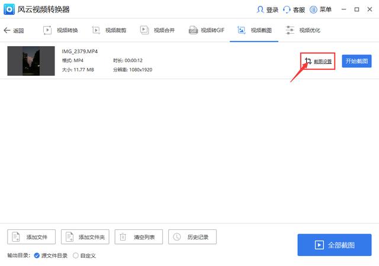
Task: Click the 添加文件 button
Action: (31, 237)
